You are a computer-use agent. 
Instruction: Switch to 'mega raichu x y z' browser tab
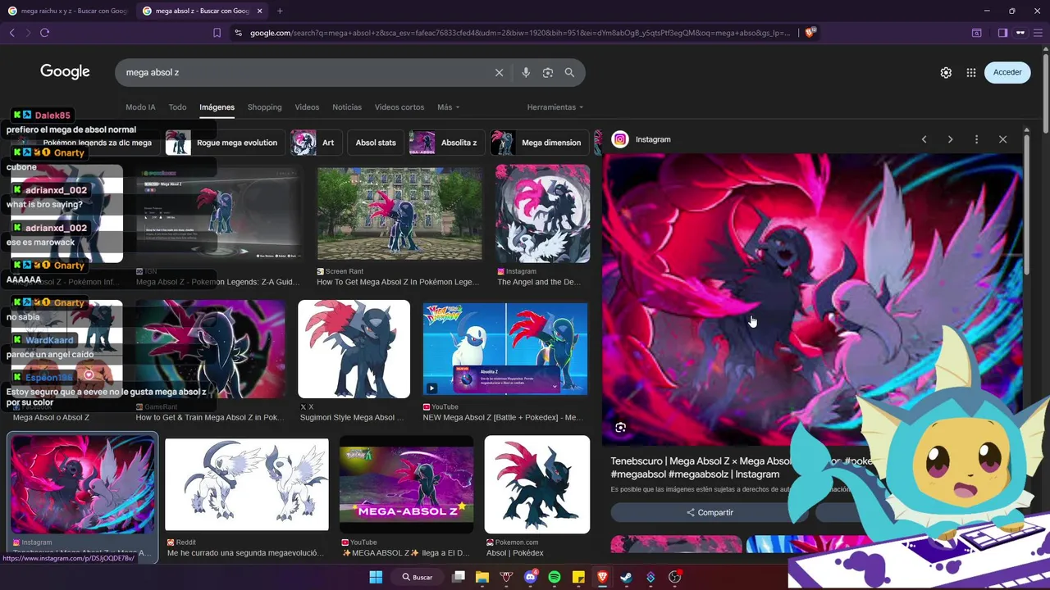click(x=67, y=11)
